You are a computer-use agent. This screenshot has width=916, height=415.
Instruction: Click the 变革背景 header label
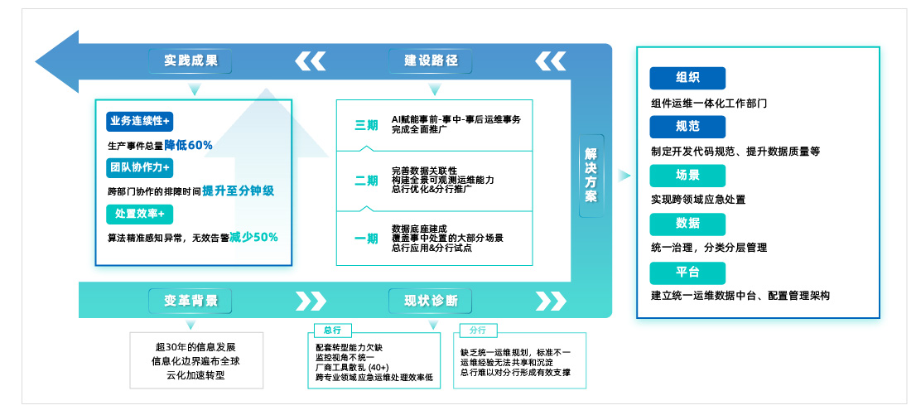click(x=190, y=301)
